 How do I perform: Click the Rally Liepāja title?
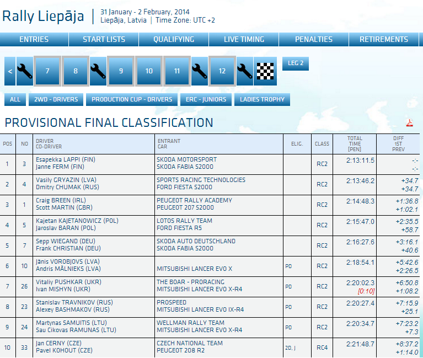(43, 16)
